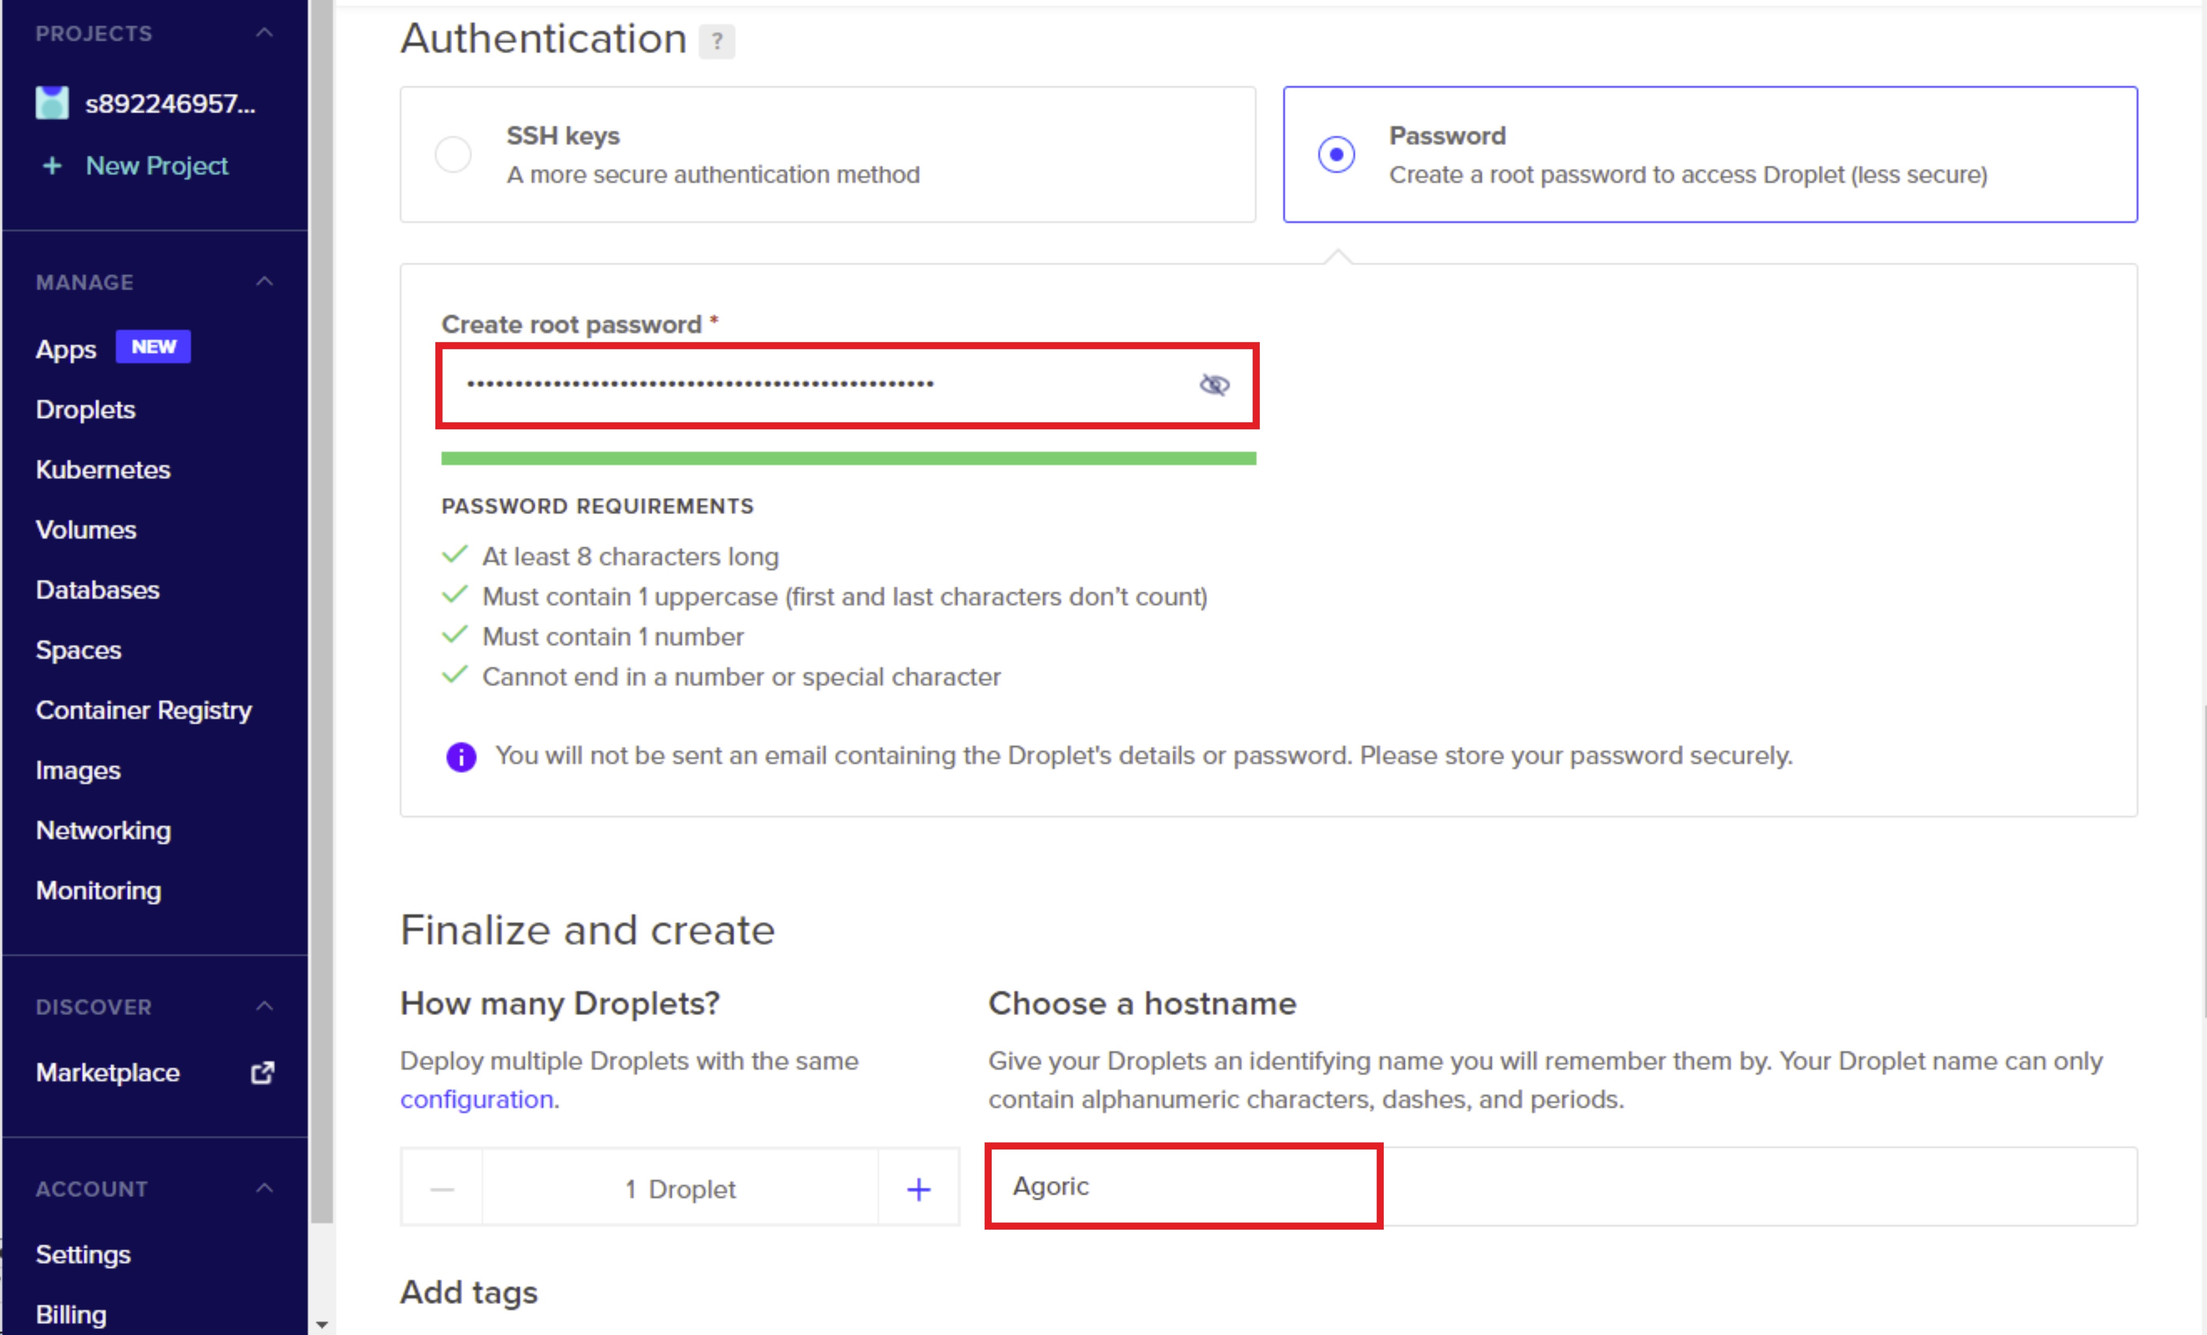Click the s892246957 project icon
Screen dimensions: 2207x1335
(x=52, y=103)
